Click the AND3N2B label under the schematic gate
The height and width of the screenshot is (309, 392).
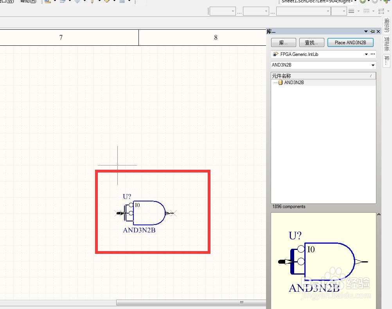[139, 230]
